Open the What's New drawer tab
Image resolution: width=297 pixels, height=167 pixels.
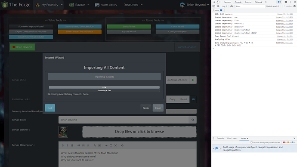pyautogui.click(x=232, y=139)
